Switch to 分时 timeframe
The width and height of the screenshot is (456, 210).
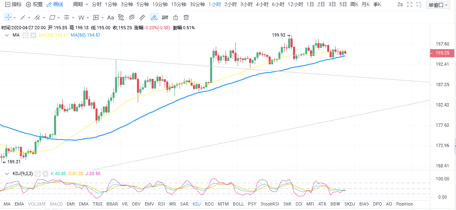97,4
